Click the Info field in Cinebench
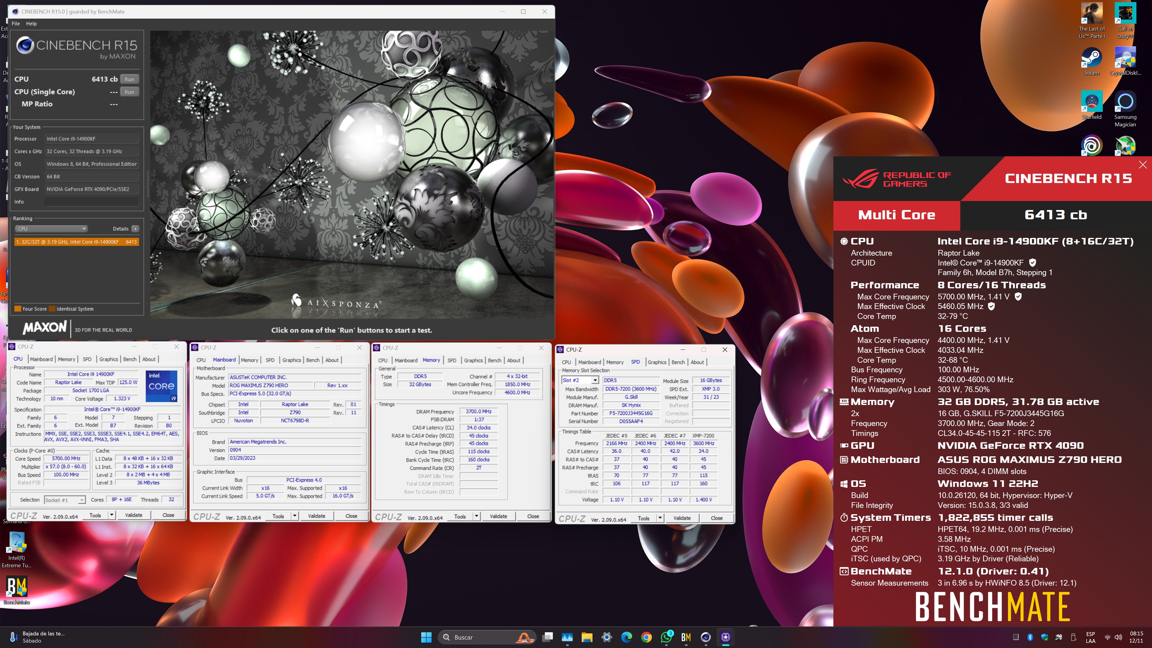The height and width of the screenshot is (648, 1152). click(x=92, y=202)
